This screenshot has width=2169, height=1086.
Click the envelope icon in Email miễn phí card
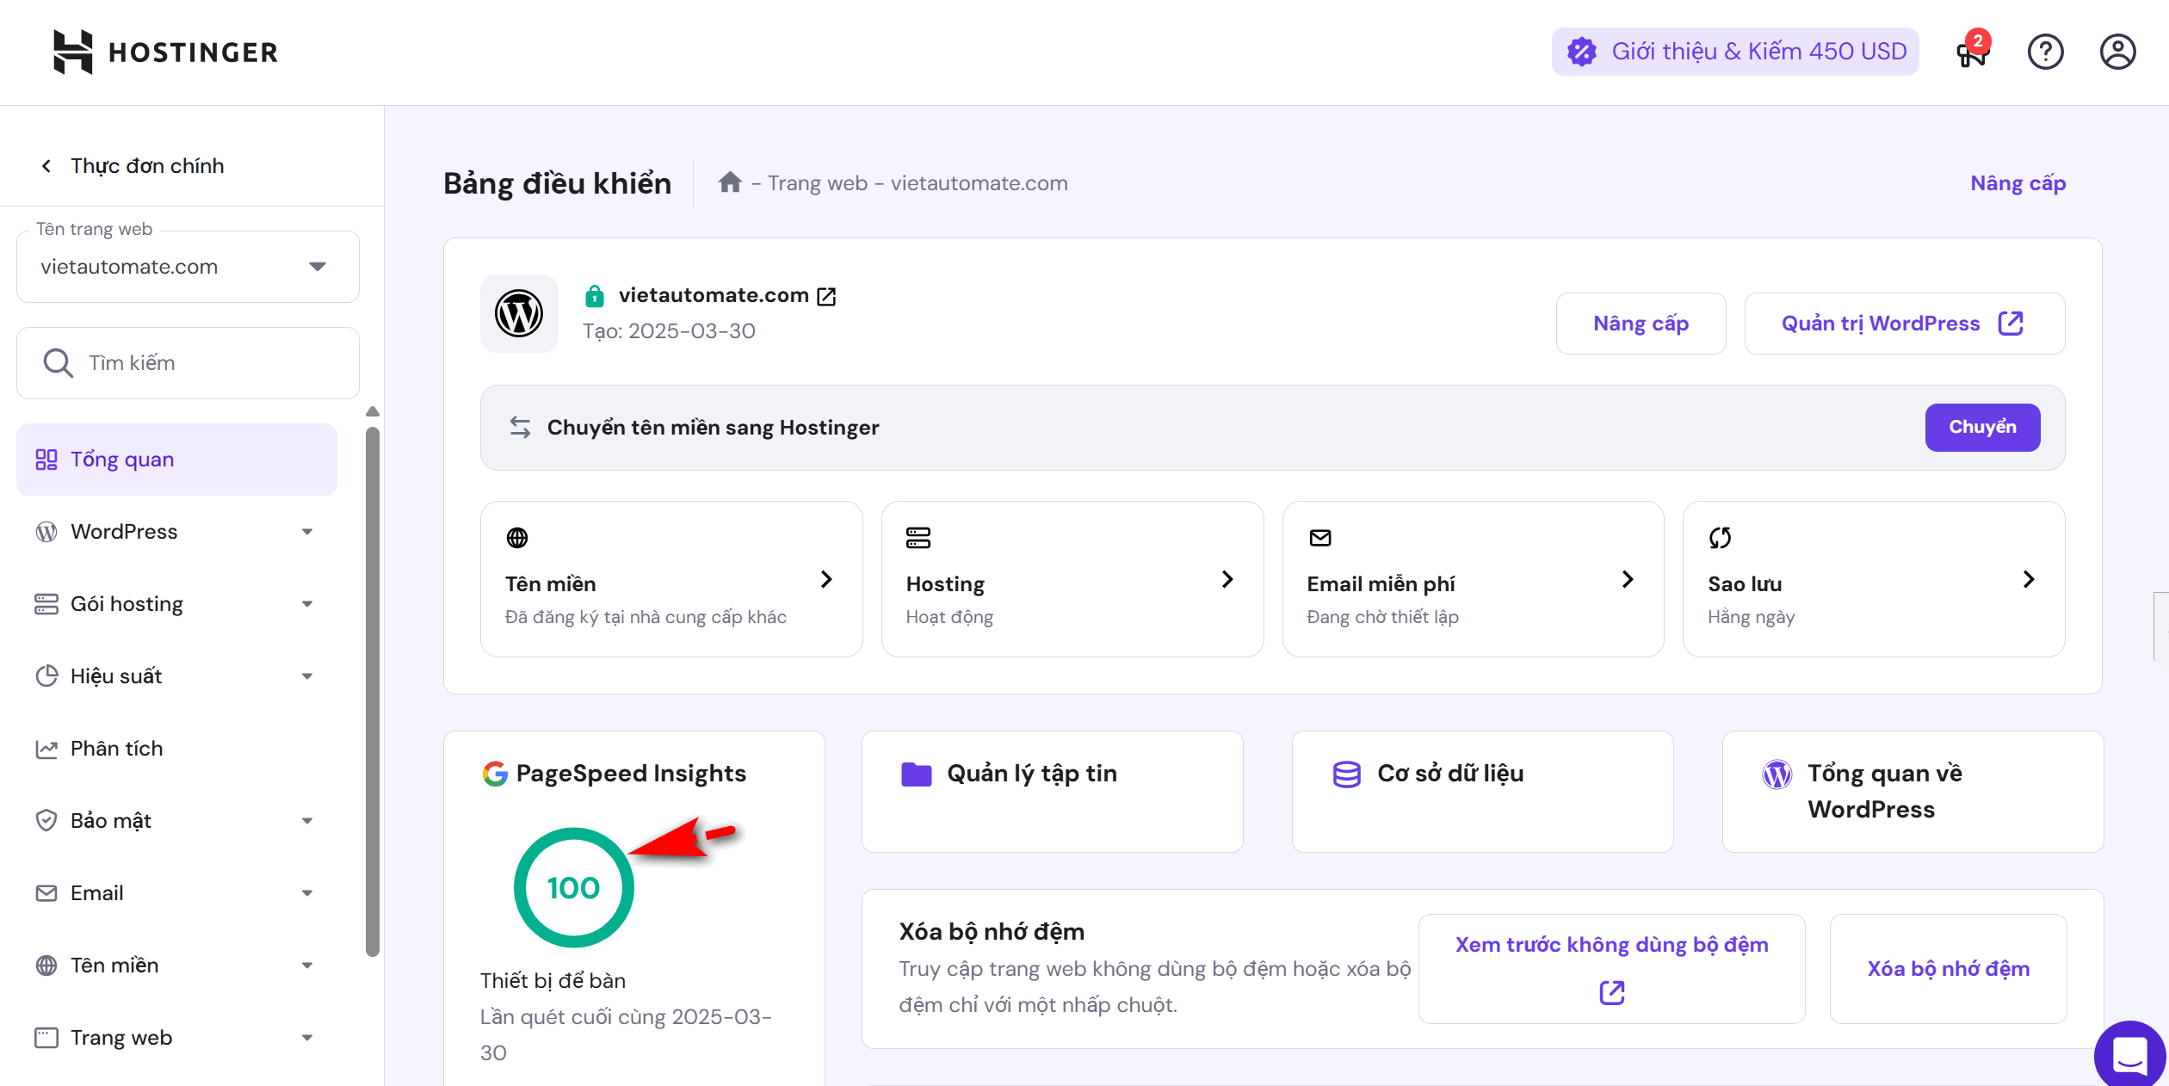pos(1320,538)
